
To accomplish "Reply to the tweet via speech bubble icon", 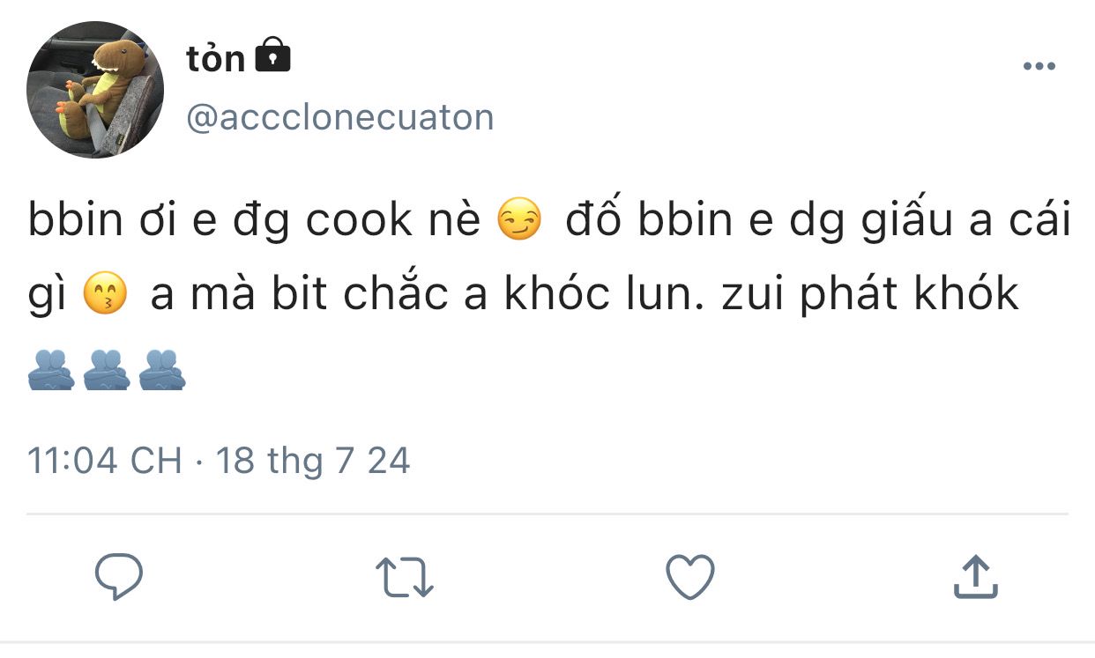I will 119,578.
